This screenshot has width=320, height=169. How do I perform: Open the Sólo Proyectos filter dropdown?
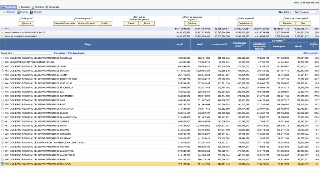[306, 12]
